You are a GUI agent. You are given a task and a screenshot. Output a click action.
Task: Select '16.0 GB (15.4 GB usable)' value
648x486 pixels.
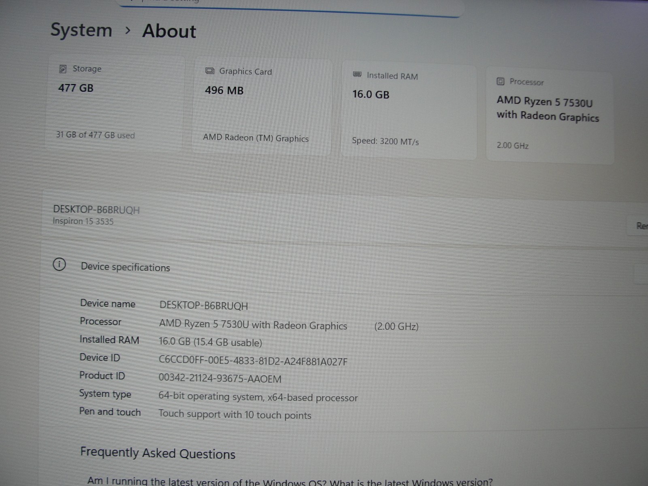[x=210, y=342]
